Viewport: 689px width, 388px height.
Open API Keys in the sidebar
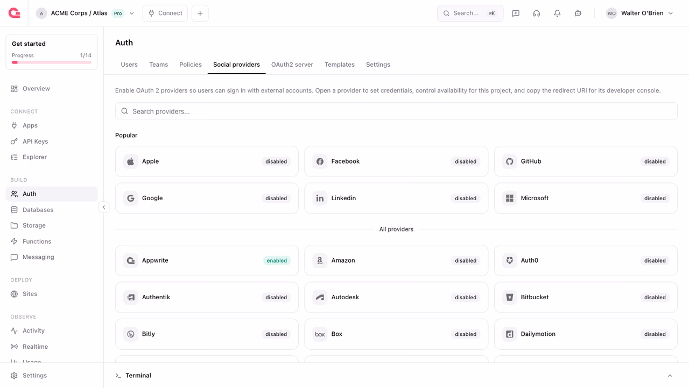click(52, 142)
